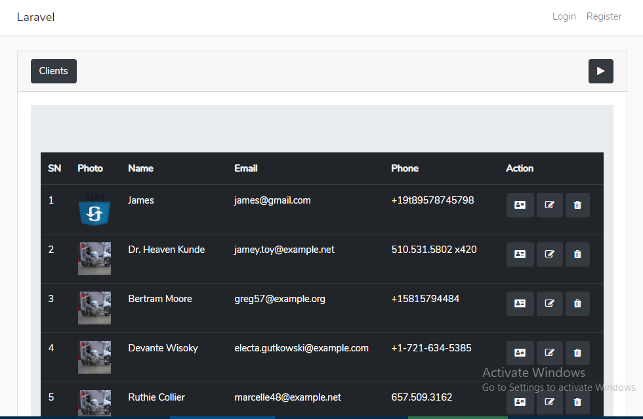643x419 pixels.
Task: View details card for James
Action: [520, 205]
